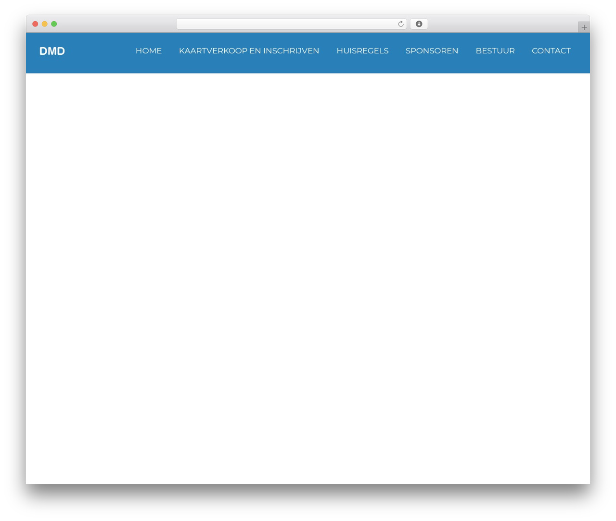616x521 pixels.
Task: Maximize the window with the green button
Action: click(x=54, y=24)
